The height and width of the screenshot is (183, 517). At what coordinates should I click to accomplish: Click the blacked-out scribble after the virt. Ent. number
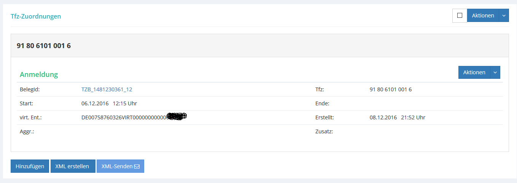177,117
